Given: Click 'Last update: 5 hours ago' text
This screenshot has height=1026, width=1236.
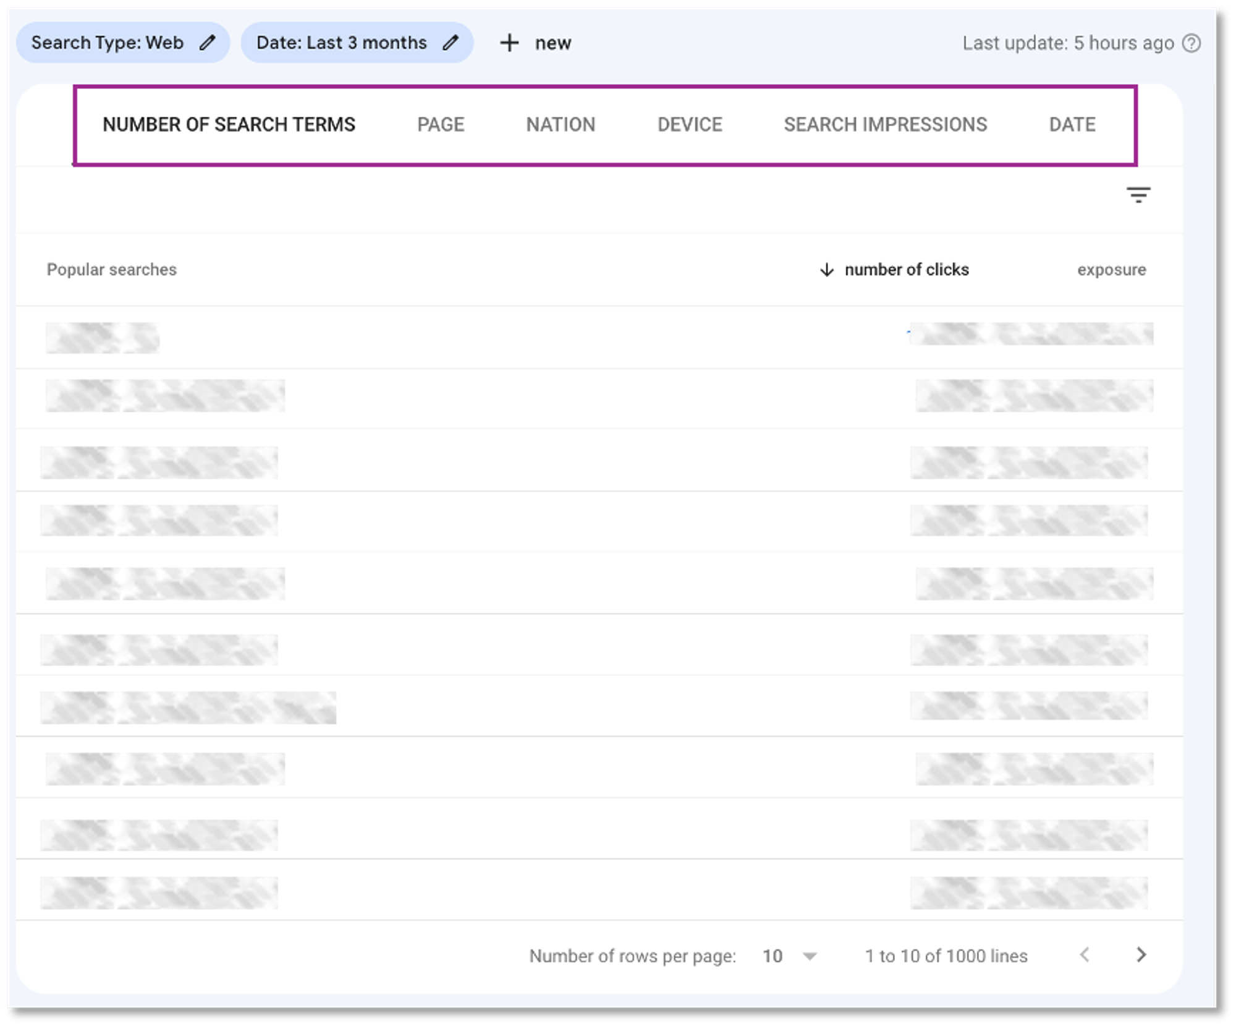Looking at the screenshot, I should [x=1068, y=43].
